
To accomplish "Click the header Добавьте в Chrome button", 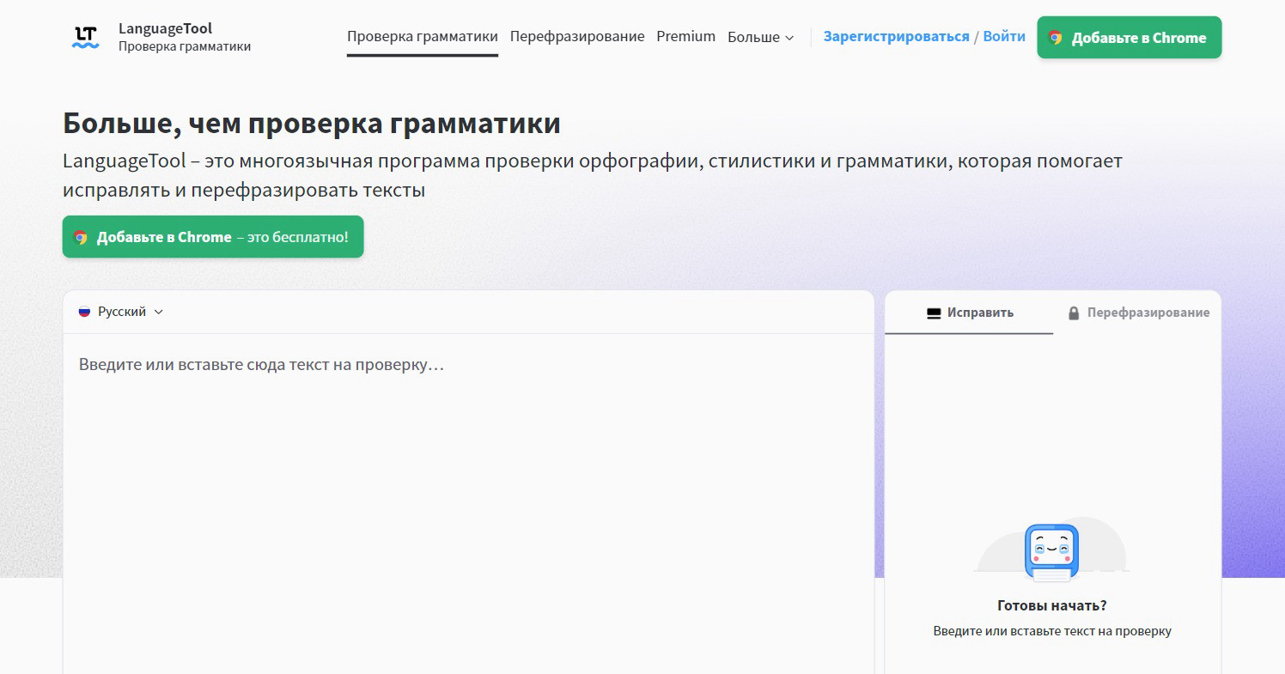I will (x=1129, y=38).
